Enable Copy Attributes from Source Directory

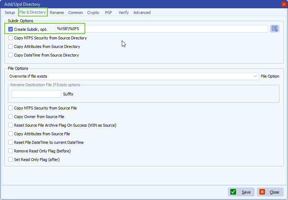coord(10,47)
